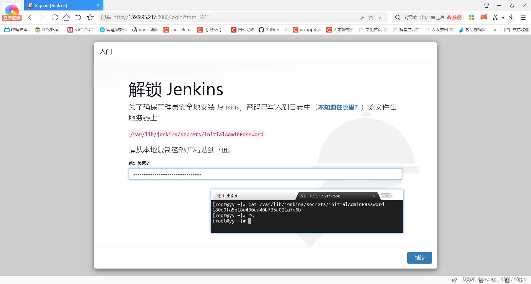Click the site security shield icon

(x=103, y=17)
